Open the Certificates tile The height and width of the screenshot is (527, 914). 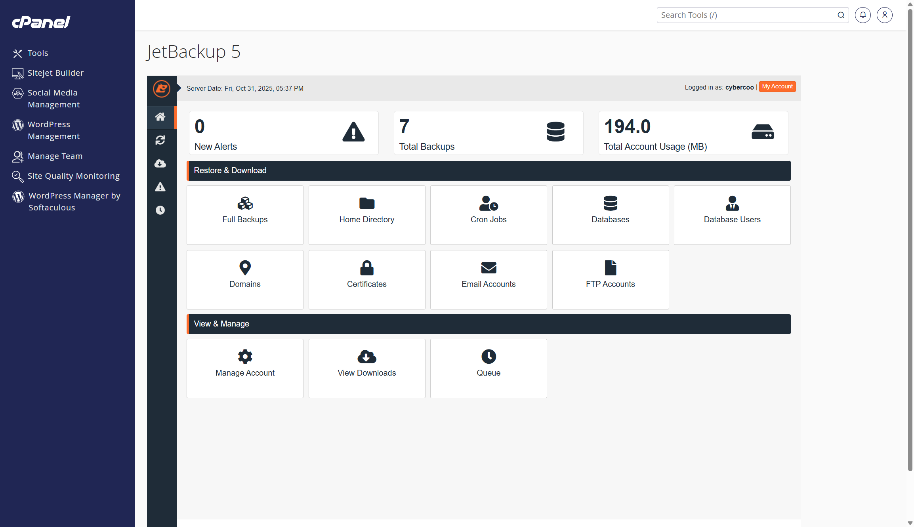point(366,279)
